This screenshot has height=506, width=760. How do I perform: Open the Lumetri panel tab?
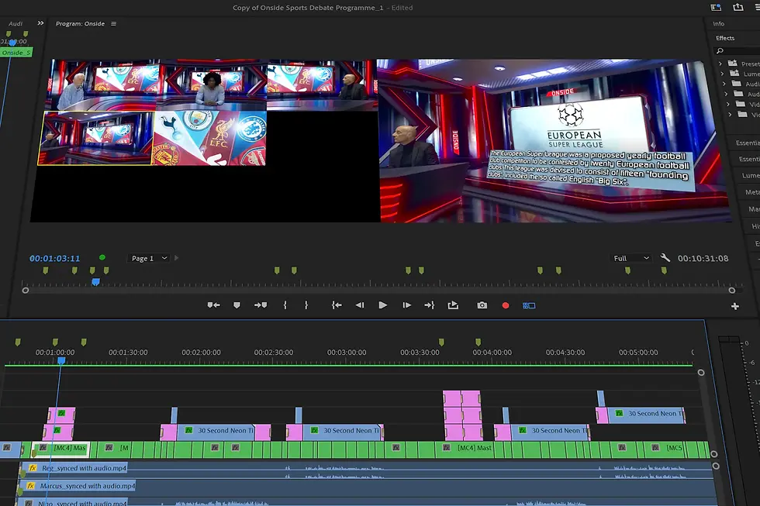pyautogui.click(x=751, y=175)
